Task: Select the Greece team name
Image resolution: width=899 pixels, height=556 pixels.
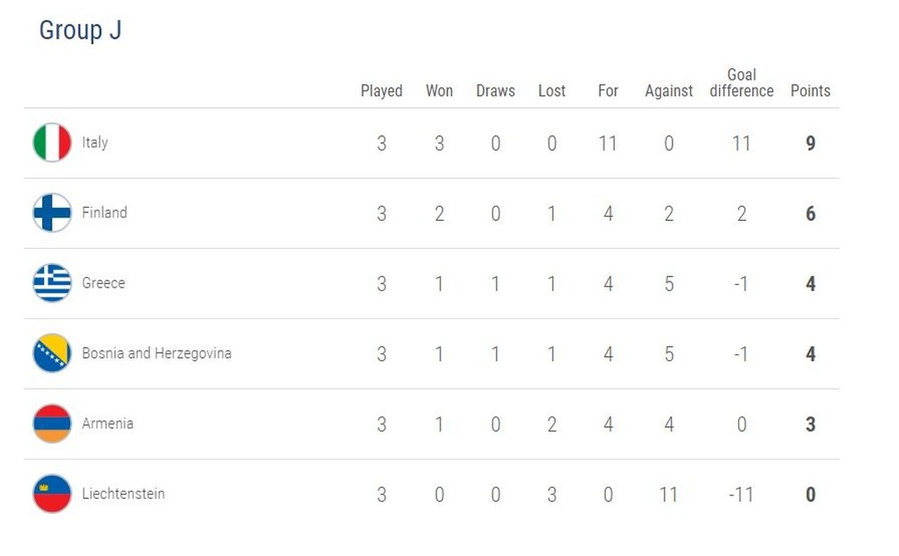Action: [104, 283]
